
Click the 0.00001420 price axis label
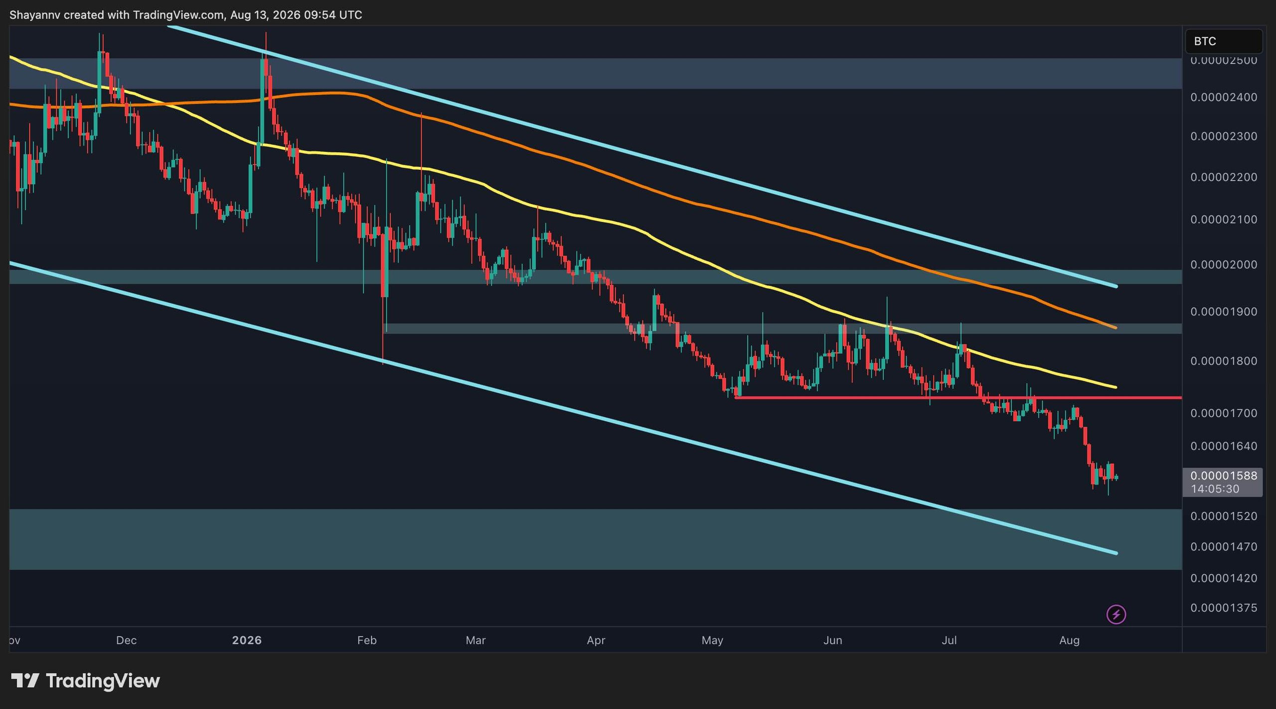pos(1224,578)
